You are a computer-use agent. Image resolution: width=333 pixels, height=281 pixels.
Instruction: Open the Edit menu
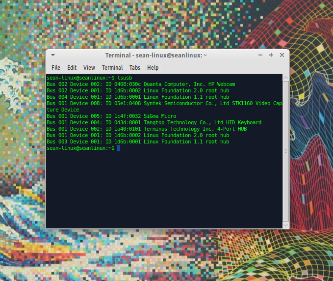tap(72, 68)
